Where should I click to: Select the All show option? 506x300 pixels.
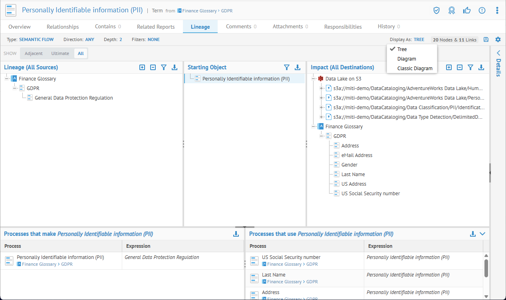[x=81, y=53]
